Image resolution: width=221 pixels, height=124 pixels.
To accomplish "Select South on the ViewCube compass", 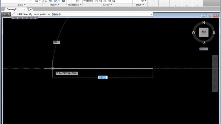I will 204,42.
